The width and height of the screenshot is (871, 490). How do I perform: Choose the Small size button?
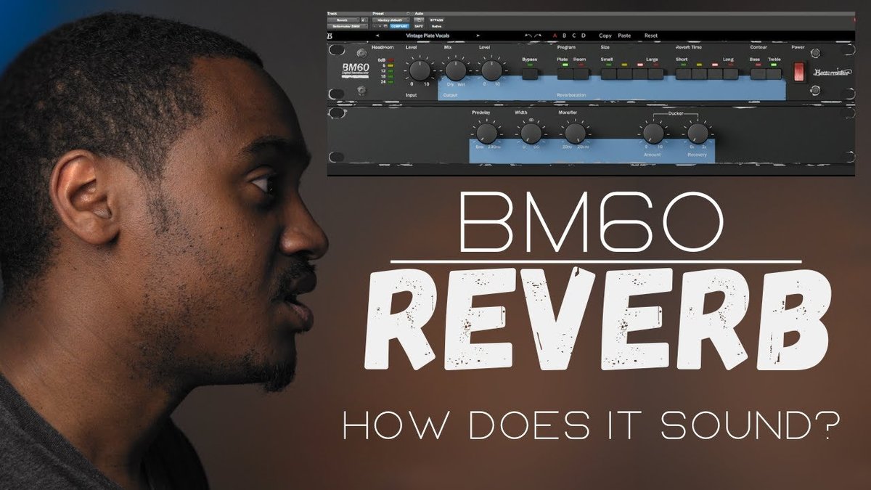coord(608,73)
